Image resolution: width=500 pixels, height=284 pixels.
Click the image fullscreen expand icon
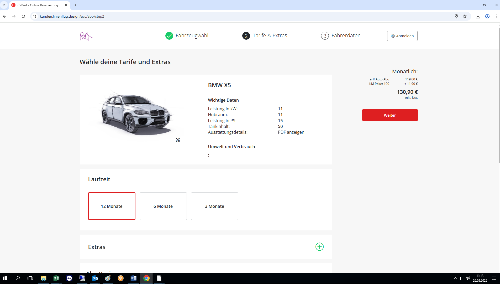point(178,140)
